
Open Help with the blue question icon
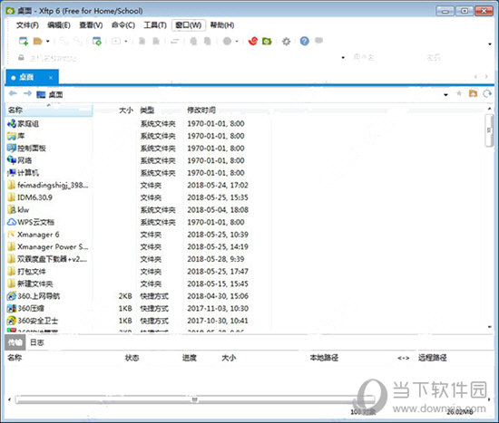(x=305, y=41)
